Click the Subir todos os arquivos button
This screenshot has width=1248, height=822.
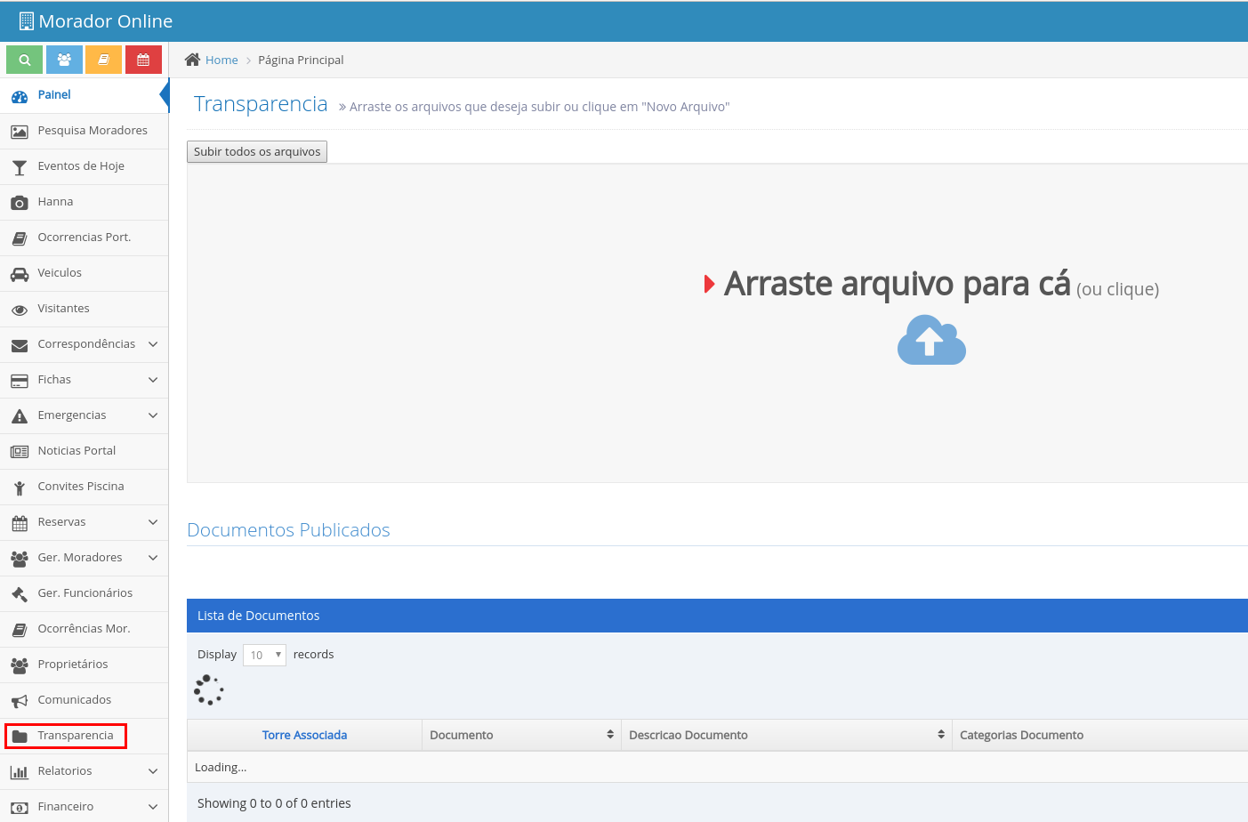pyautogui.click(x=256, y=151)
